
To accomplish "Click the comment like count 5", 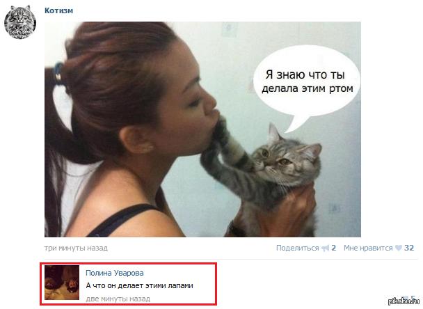I will coord(413,298).
